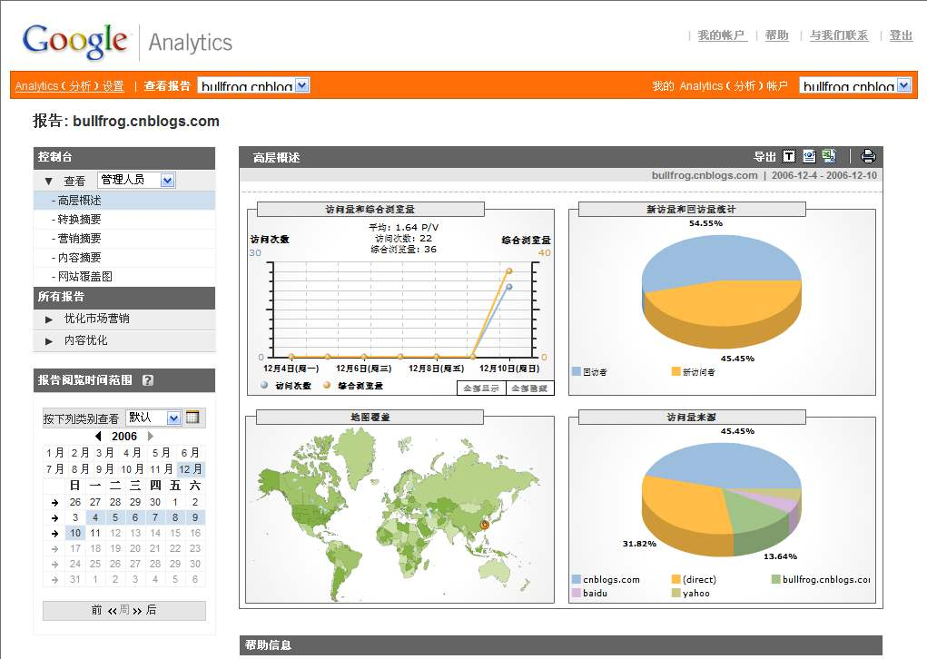Click 全部显示 button under chart

point(481,389)
